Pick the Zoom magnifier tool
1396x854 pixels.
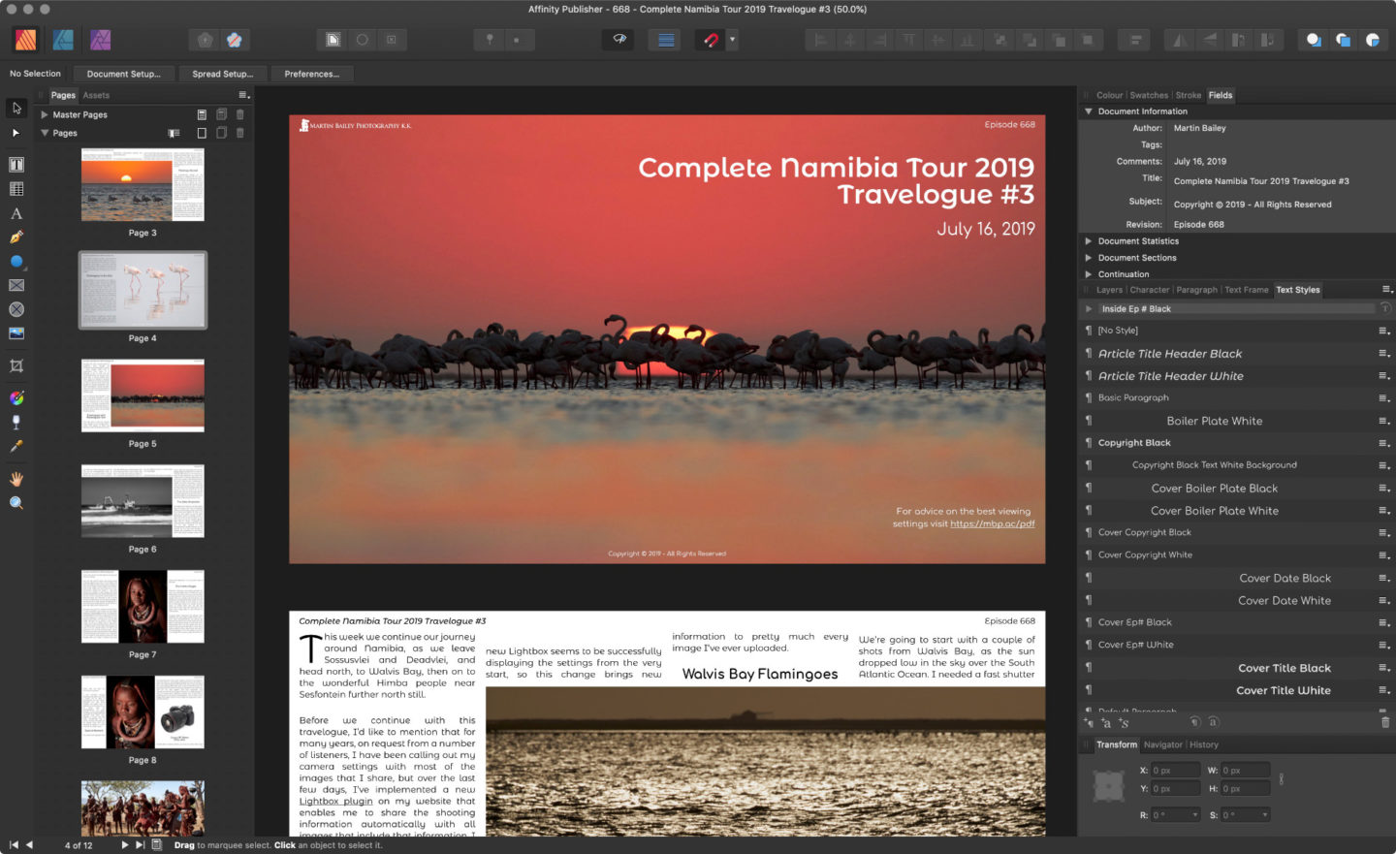click(16, 503)
